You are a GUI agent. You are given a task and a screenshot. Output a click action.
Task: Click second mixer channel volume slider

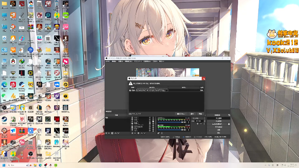point(170,130)
